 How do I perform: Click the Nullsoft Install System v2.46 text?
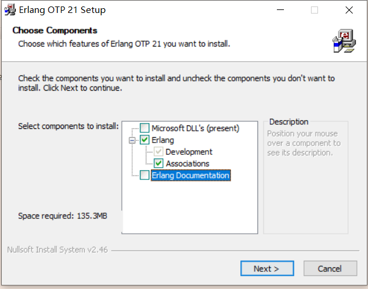point(57,250)
